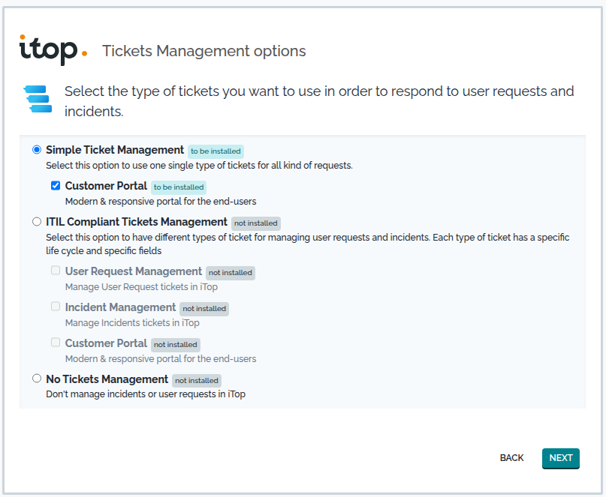Screen dimensions: 606x497
Task: Click the No Tickets Management label
Action: [107, 379]
